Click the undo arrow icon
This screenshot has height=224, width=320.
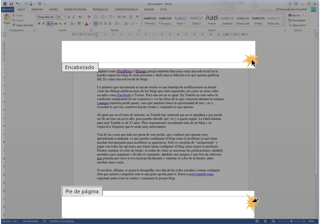click(x=17, y=3)
